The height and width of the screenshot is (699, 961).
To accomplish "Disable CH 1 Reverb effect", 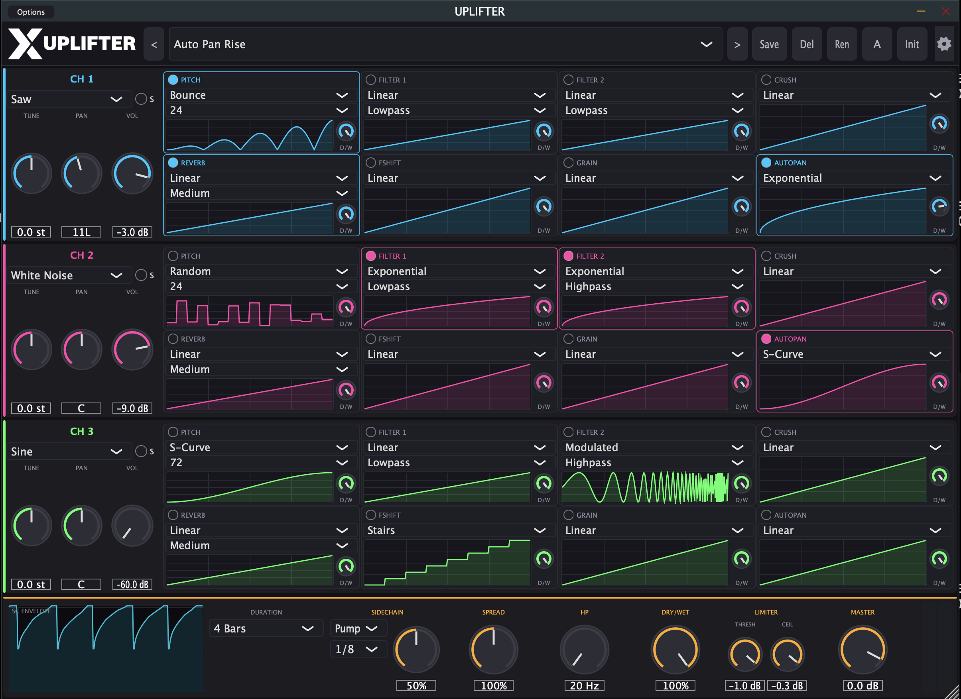I will tap(173, 163).
